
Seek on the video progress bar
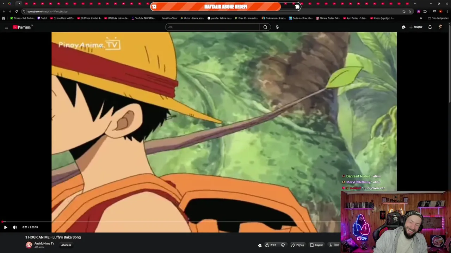171,222
